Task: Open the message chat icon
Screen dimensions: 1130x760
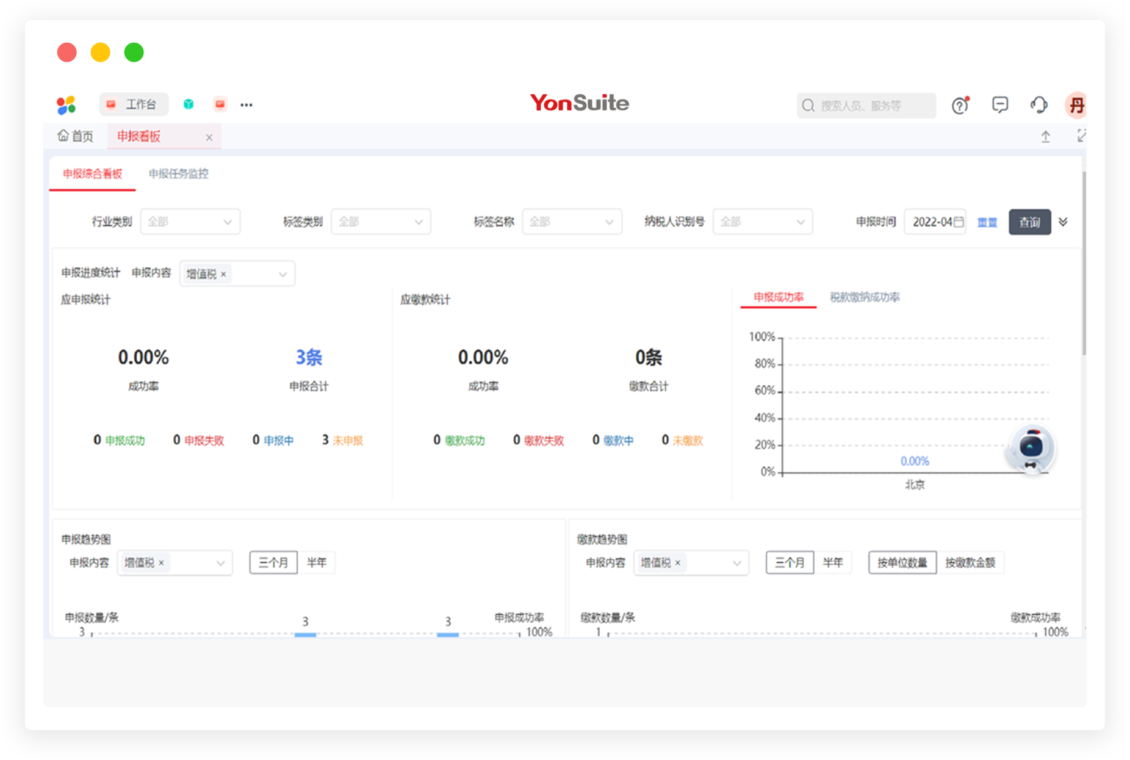Action: tap(1000, 105)
